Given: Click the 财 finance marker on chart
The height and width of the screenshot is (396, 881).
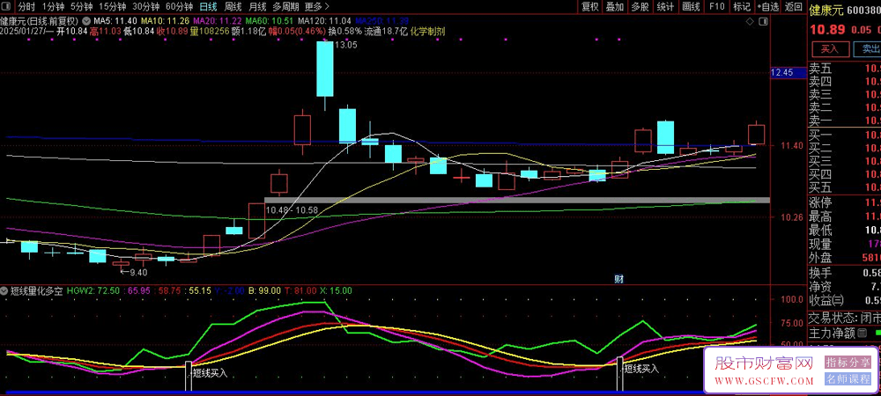Looking at the screenshot, I should [x=619, y=278].
